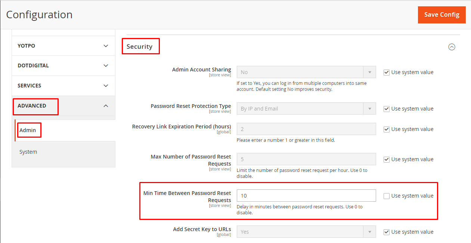
Task: Open the Add Secret Key to URLs dropdown
Action: [306, 231]
